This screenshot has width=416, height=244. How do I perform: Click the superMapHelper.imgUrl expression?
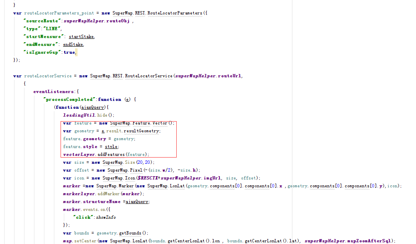point(190,178)
